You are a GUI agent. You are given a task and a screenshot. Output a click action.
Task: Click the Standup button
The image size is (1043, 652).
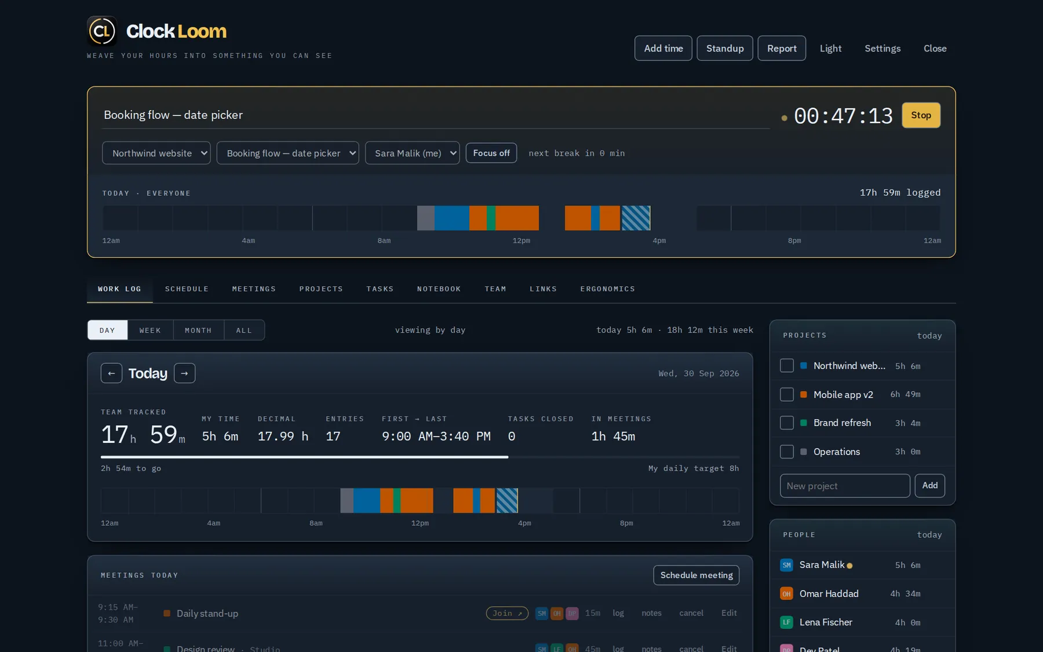(725, 48)
